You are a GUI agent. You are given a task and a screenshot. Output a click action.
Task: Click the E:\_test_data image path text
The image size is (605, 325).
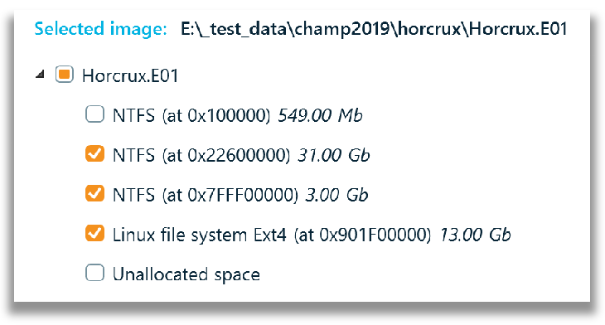(x=374, y=30)
